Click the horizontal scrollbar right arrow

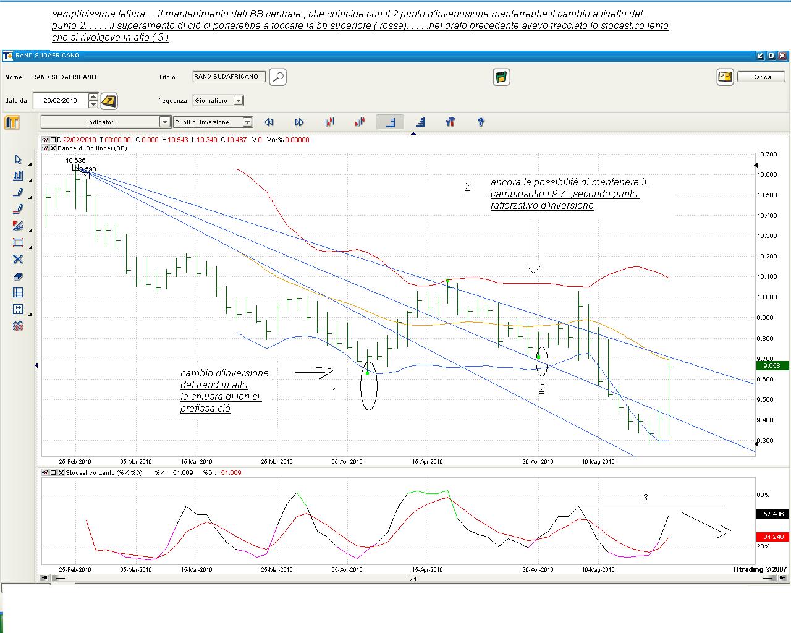(x=783, y=579)
